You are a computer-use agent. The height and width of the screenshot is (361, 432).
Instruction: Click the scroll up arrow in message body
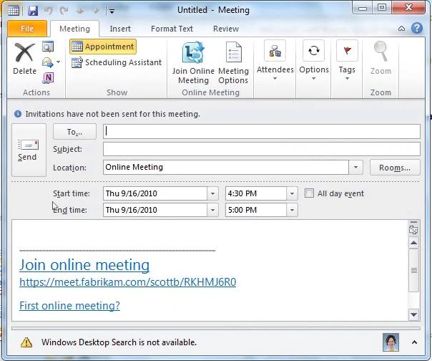click(x=414, y=243)
